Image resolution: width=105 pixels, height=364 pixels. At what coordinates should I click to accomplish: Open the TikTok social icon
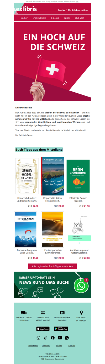45,338
